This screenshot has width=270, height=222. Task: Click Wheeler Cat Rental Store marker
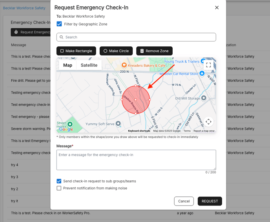[x=202, y=73]
